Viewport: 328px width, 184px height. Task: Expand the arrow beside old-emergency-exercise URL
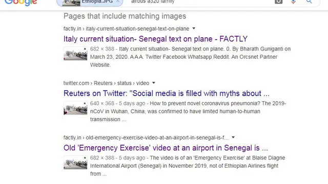(233, 137)
